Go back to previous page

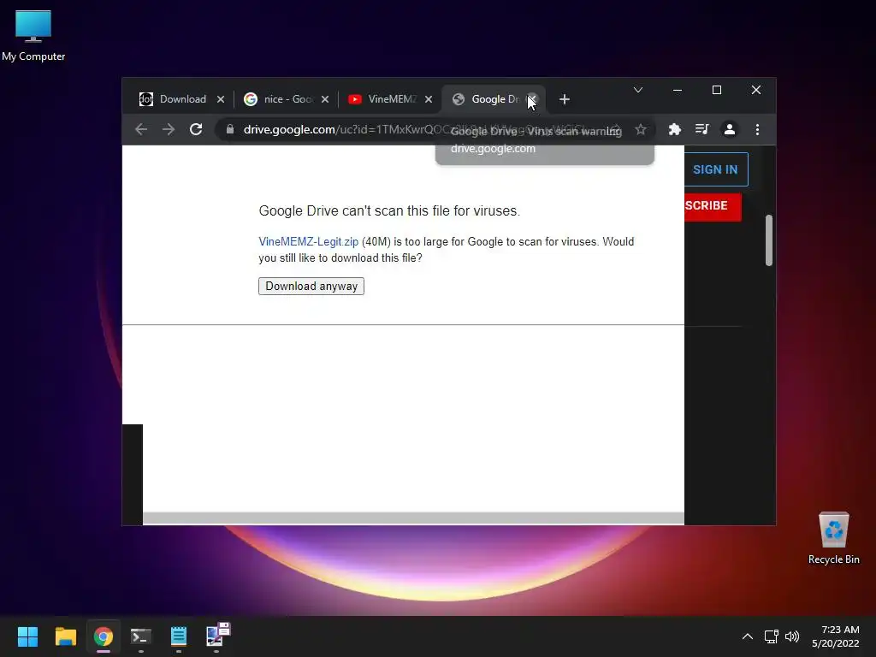141,130
